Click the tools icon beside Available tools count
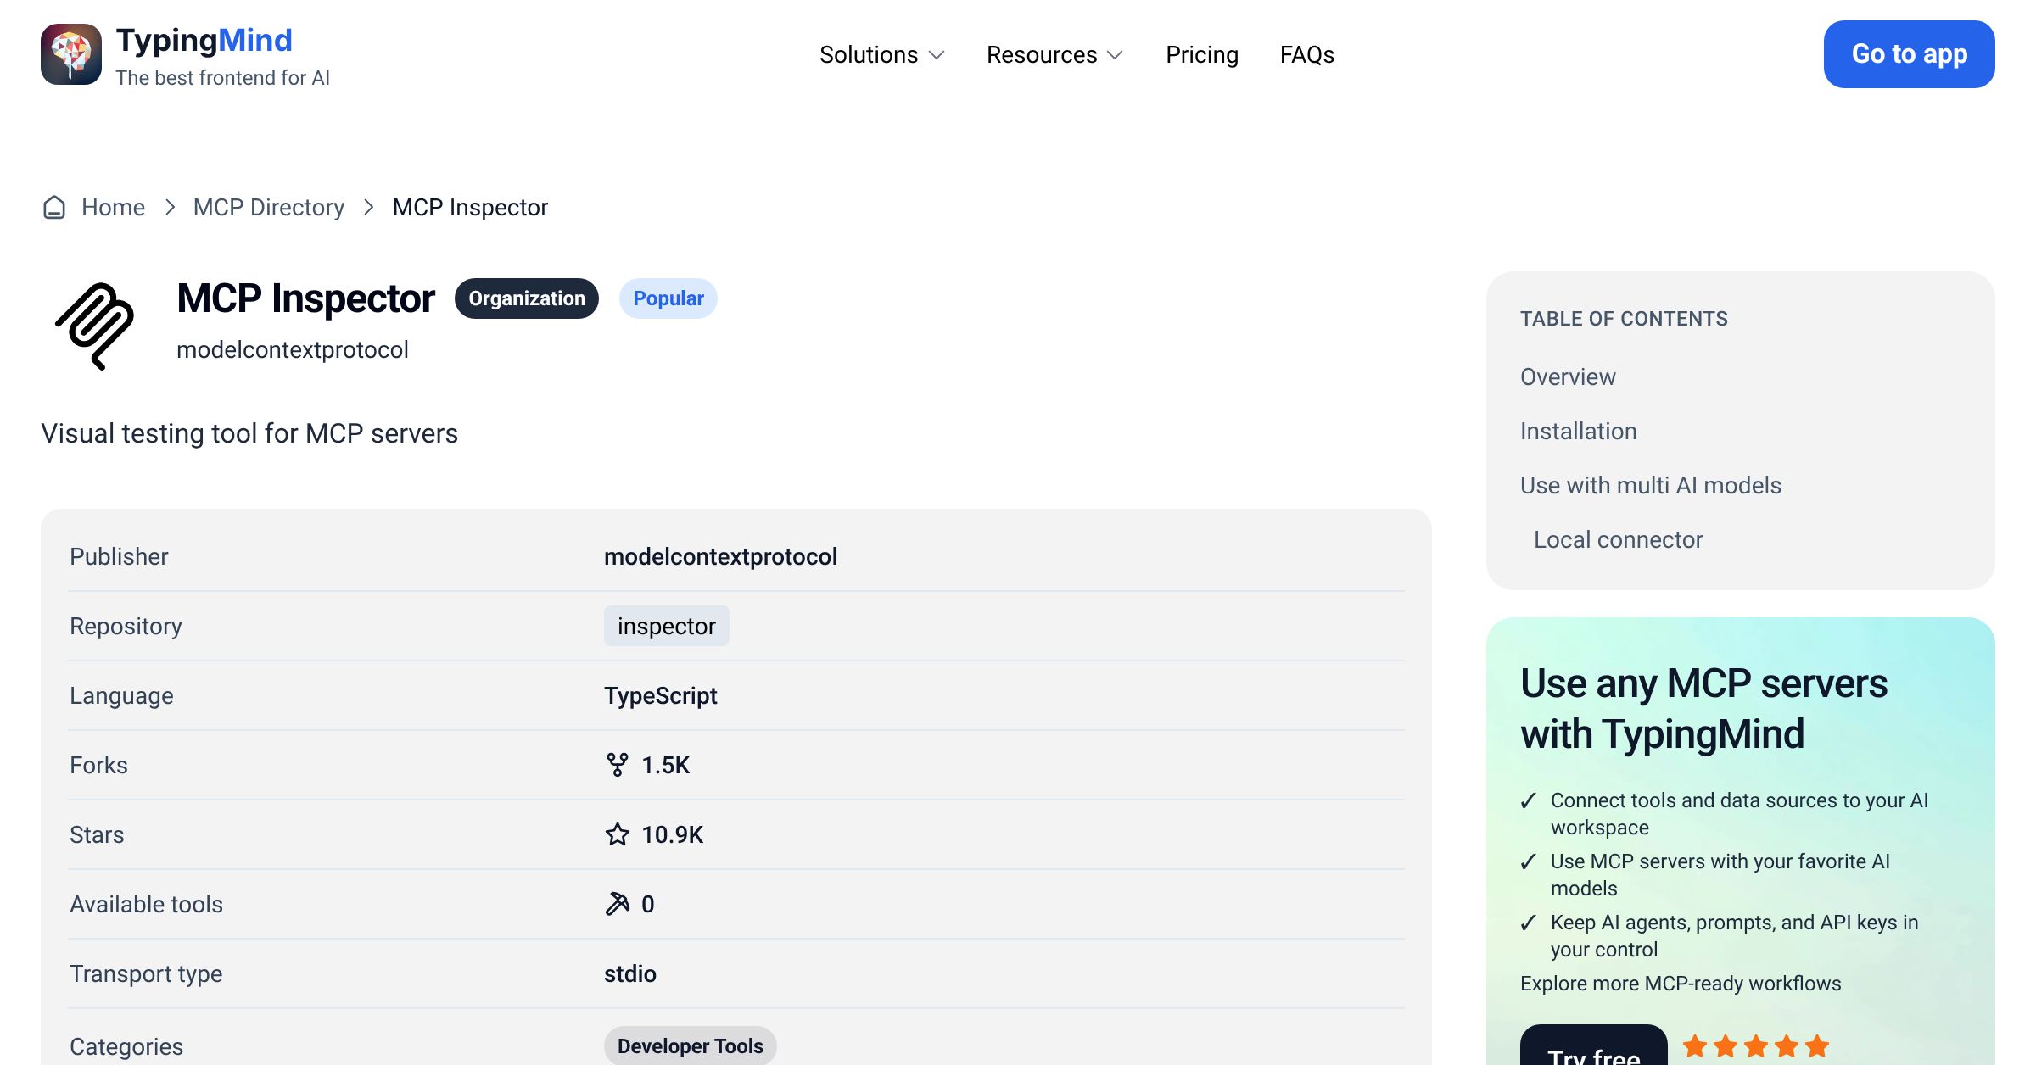The image size is (2036, 1065). pyautogui.click(x=618, y=904)
